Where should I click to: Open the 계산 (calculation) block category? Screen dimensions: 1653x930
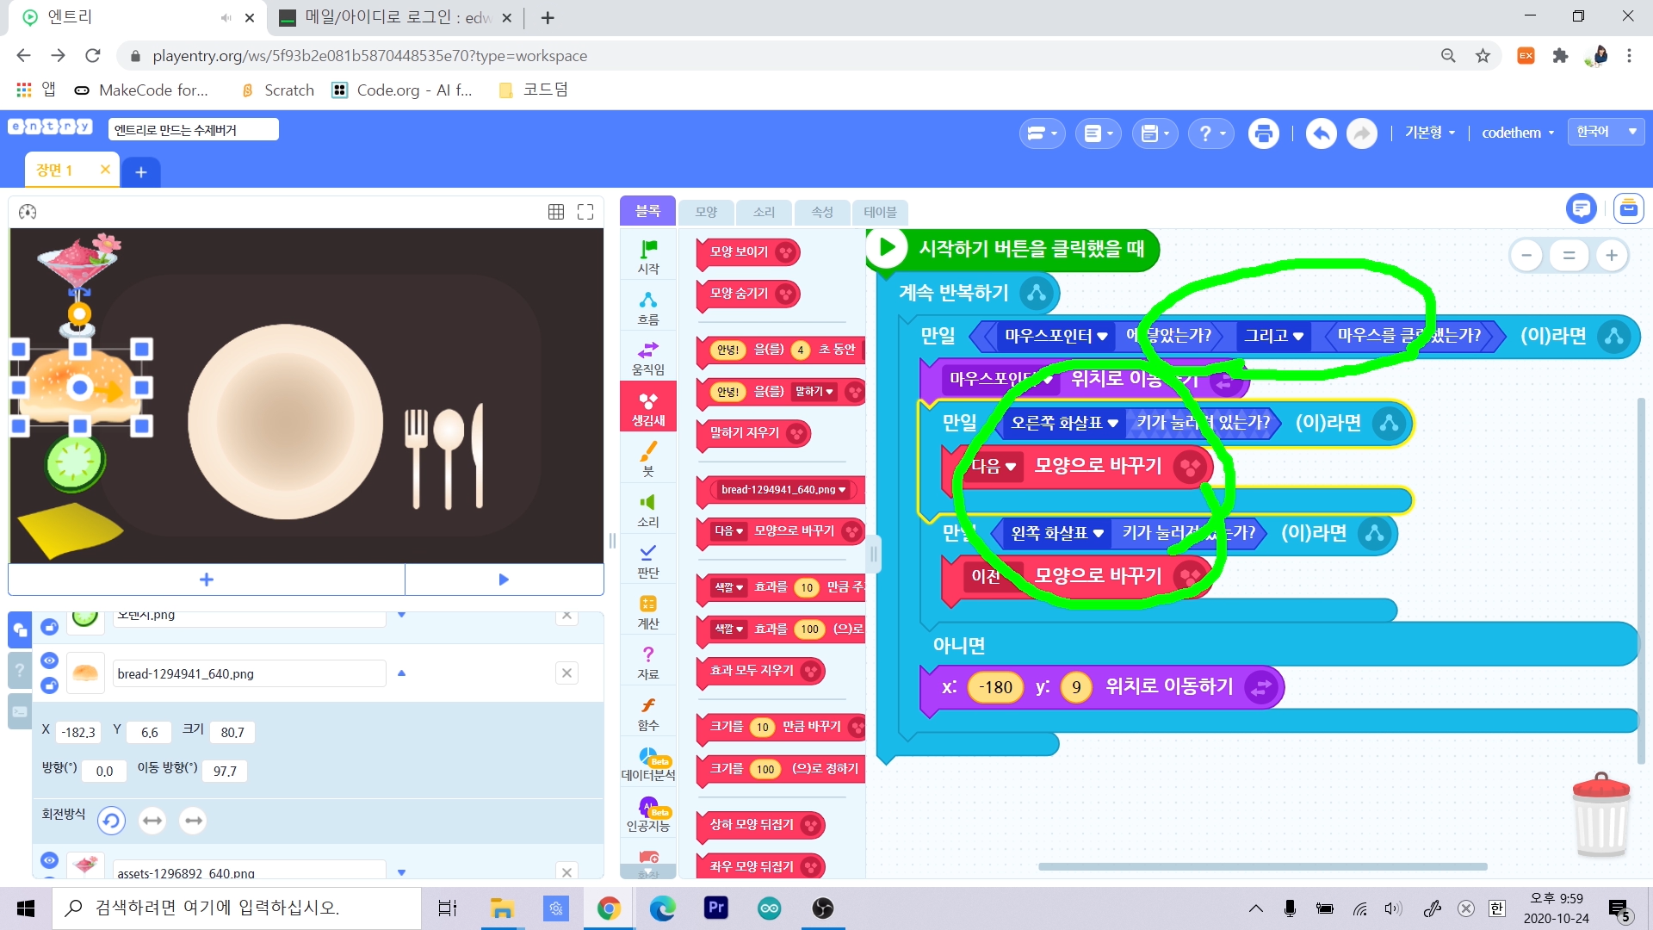(647, 611)
